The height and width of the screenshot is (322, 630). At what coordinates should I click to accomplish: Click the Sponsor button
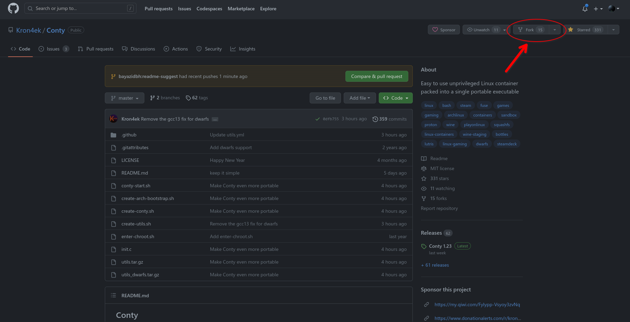(444, 30)
